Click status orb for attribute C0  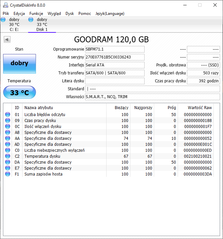tap(8, 150)
